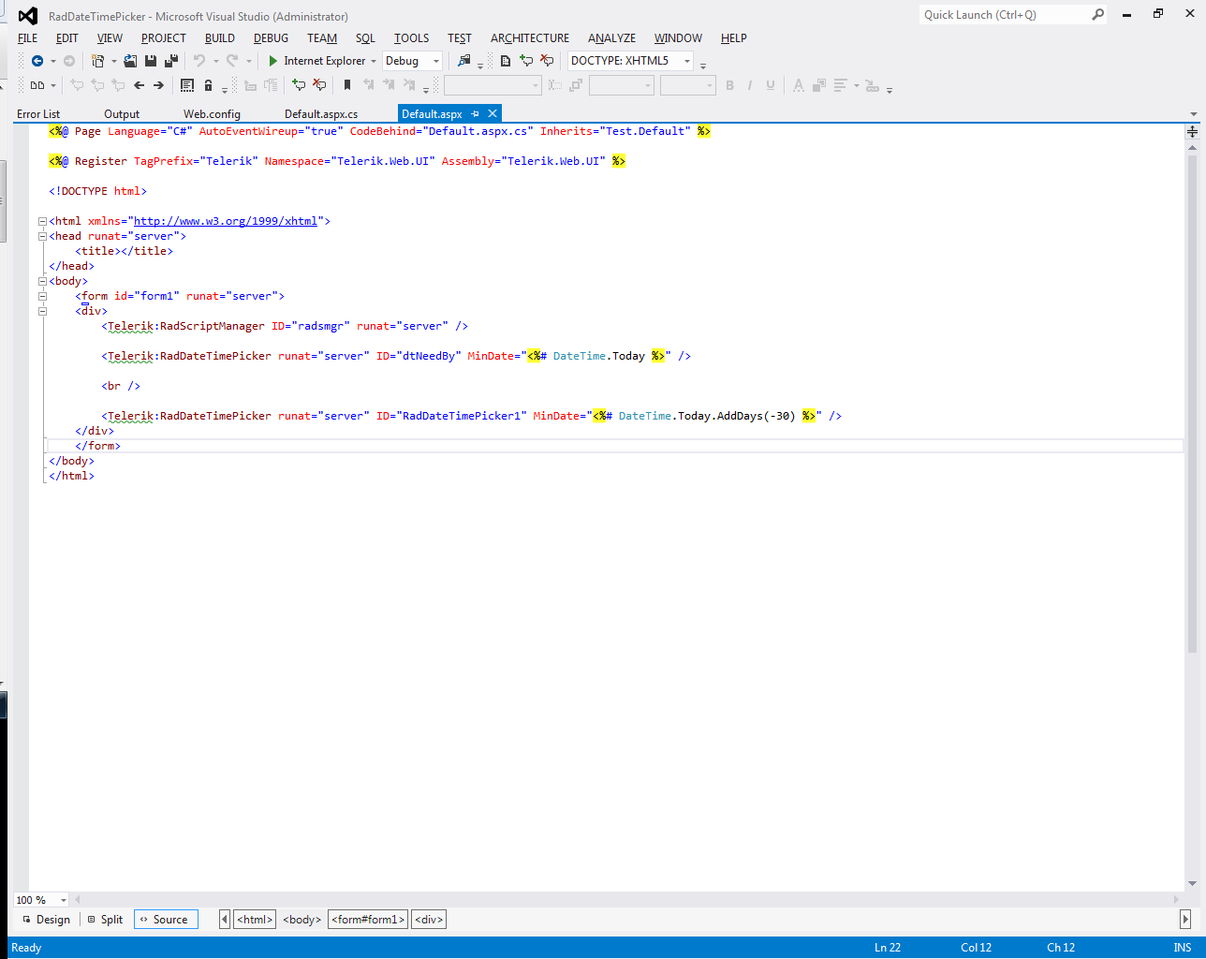1206x959 pixels.
Task: Open the BUILD menu
Action: click(220, 38)
